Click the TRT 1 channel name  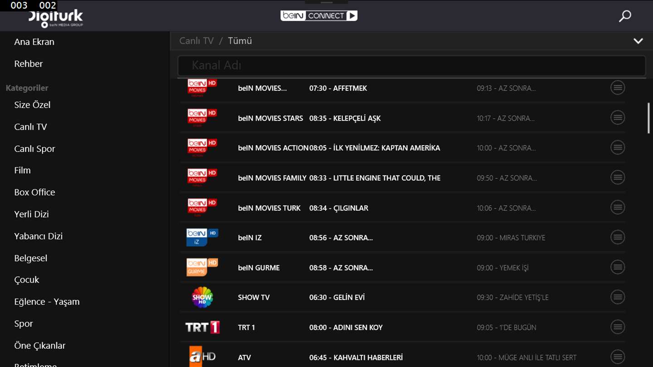(x=246, y=328)
